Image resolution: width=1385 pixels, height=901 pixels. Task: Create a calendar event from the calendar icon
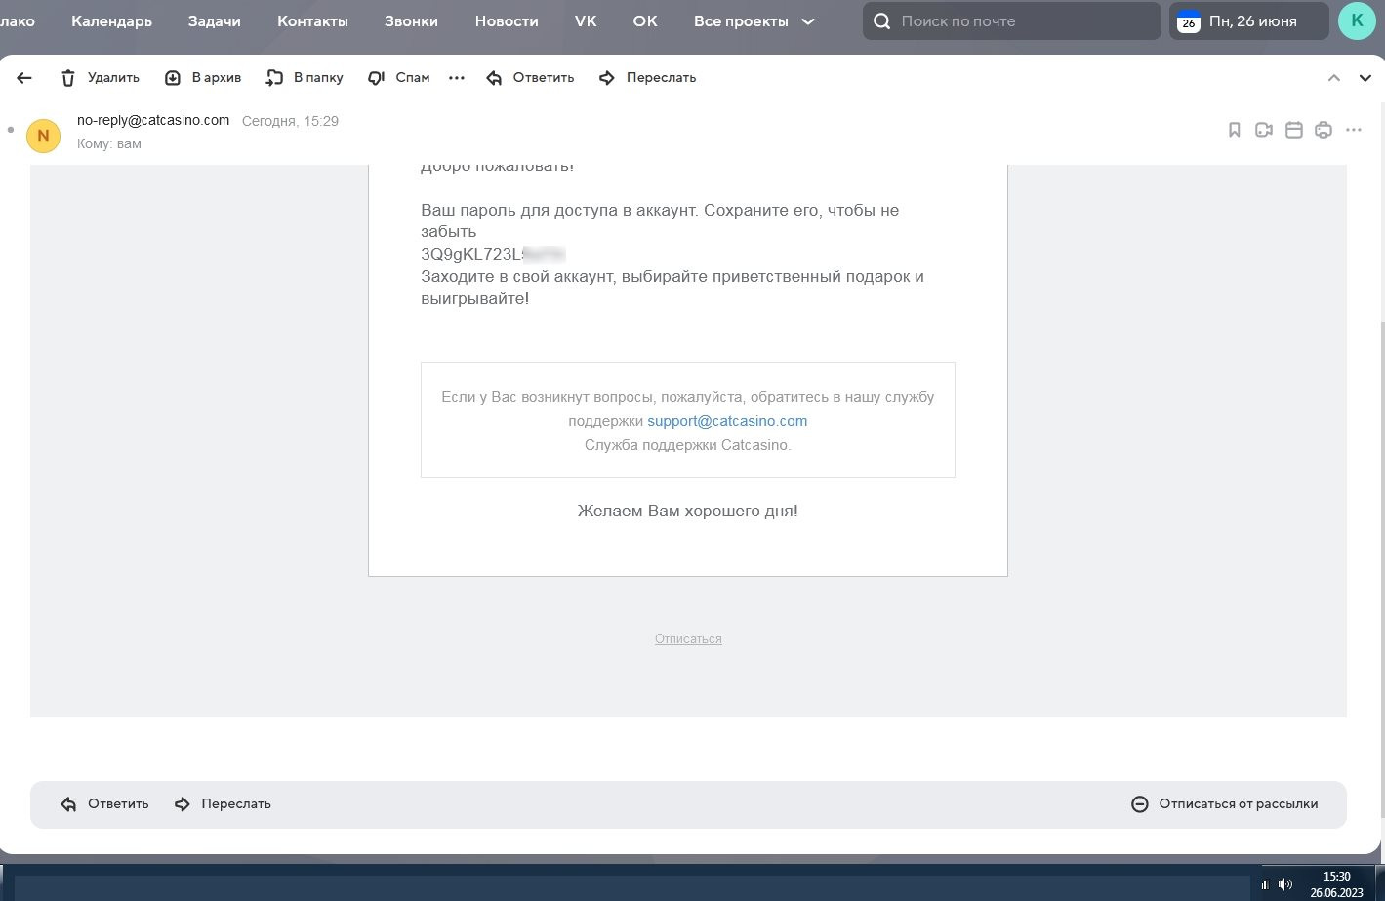tap(1294, 130)
